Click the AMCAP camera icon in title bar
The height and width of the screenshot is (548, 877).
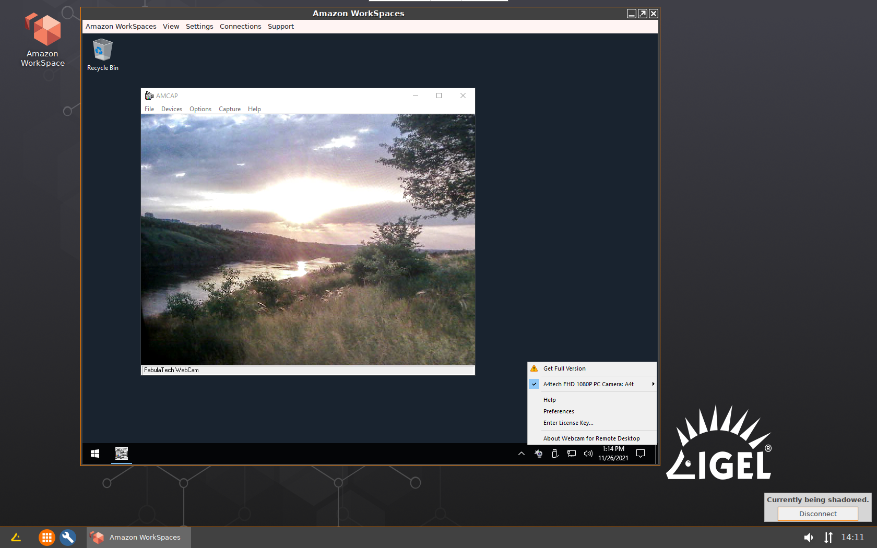tap(149, 96)
